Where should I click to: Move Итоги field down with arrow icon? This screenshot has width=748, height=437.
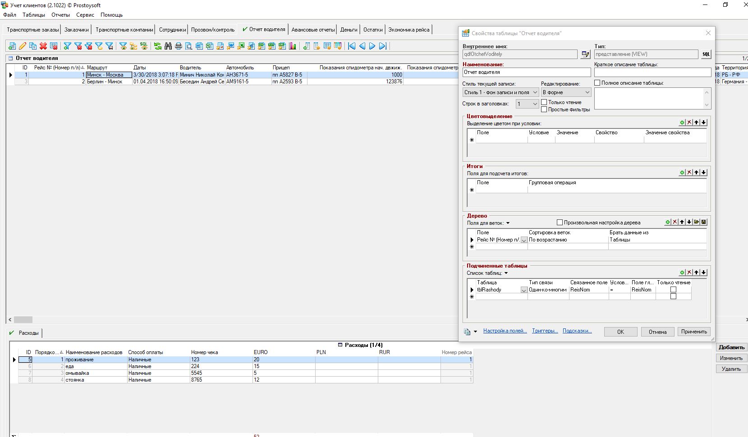coord(704,173)
